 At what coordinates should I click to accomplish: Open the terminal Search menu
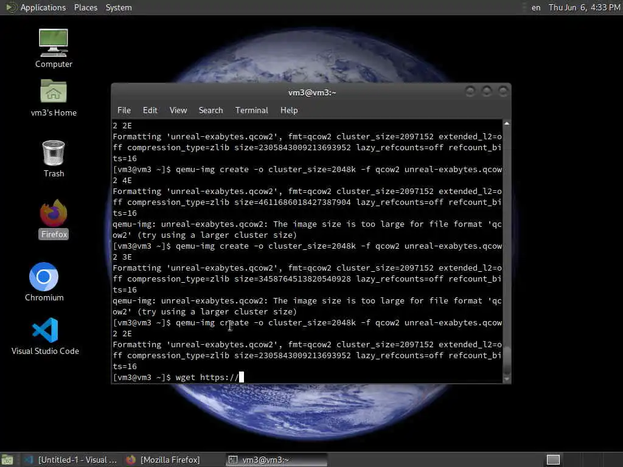click(x=211, y=111)
